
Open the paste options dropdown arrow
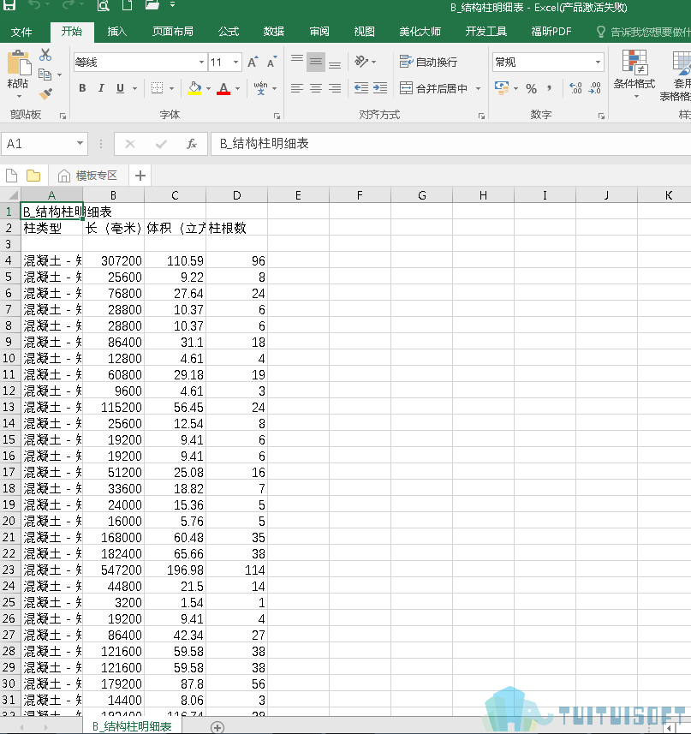(19, 97)
